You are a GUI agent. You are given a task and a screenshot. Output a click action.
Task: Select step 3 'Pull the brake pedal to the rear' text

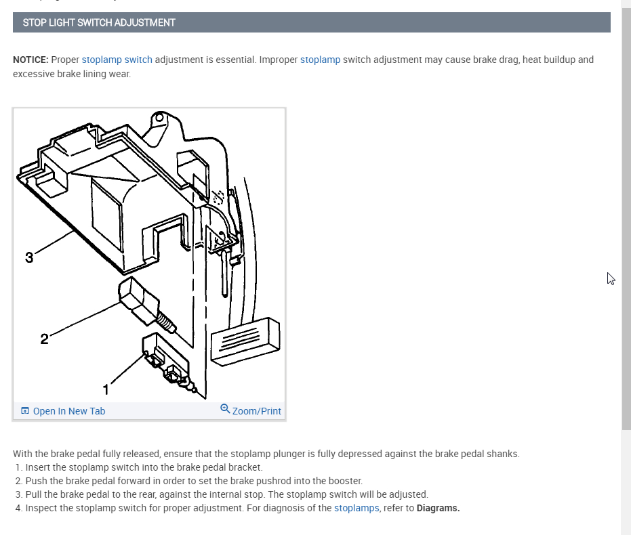tap(227, 494)
